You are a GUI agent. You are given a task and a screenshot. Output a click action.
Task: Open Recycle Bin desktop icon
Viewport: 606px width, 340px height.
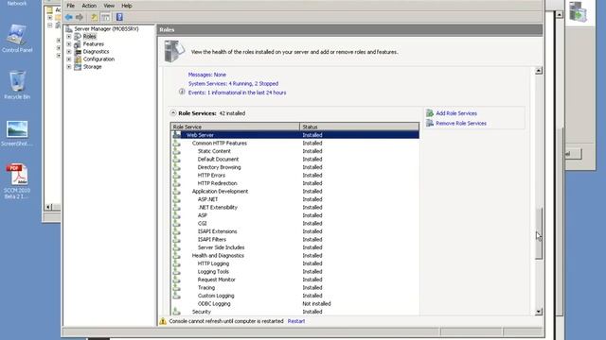(17, 85)
